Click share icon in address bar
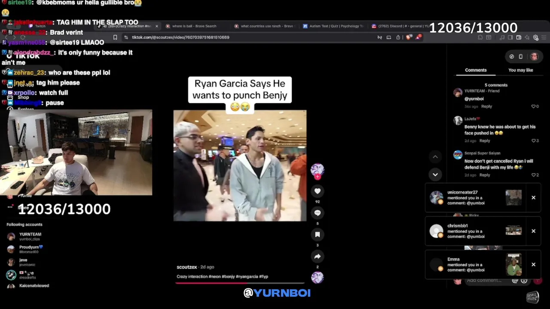The height and width of the screenshot is (309, 550). pyautogui.click(x=398, y=37)
